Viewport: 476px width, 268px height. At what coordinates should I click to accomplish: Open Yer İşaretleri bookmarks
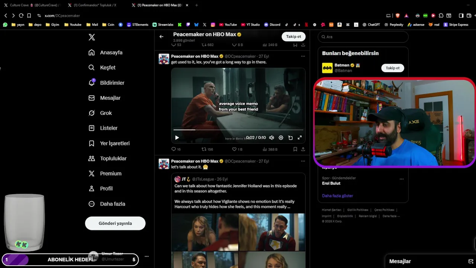click(x=109, y=143)
